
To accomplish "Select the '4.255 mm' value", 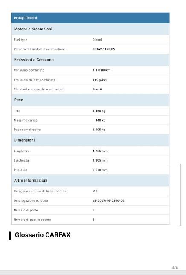I will [x=100, y=151].
